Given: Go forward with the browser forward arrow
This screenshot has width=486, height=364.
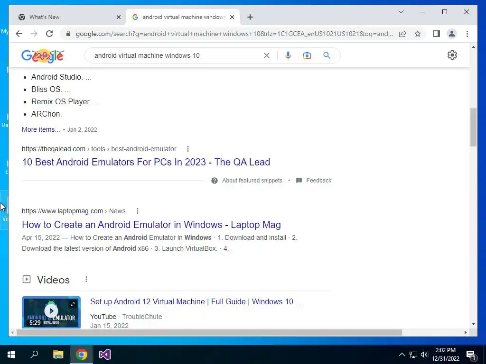Looking at the screenshot, I should point(34,34).
